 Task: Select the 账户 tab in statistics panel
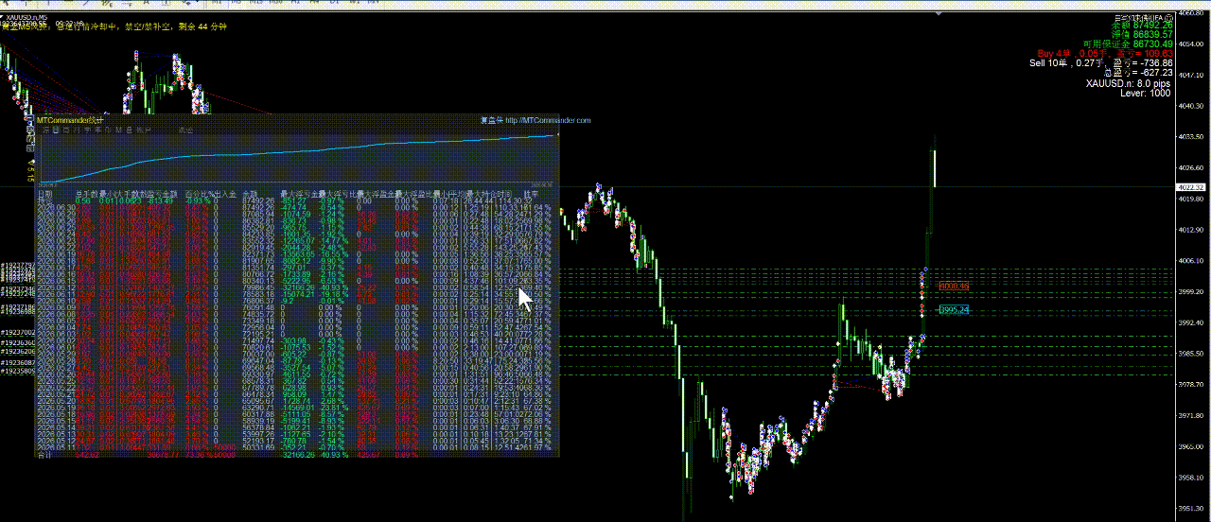tap(144, 130)
